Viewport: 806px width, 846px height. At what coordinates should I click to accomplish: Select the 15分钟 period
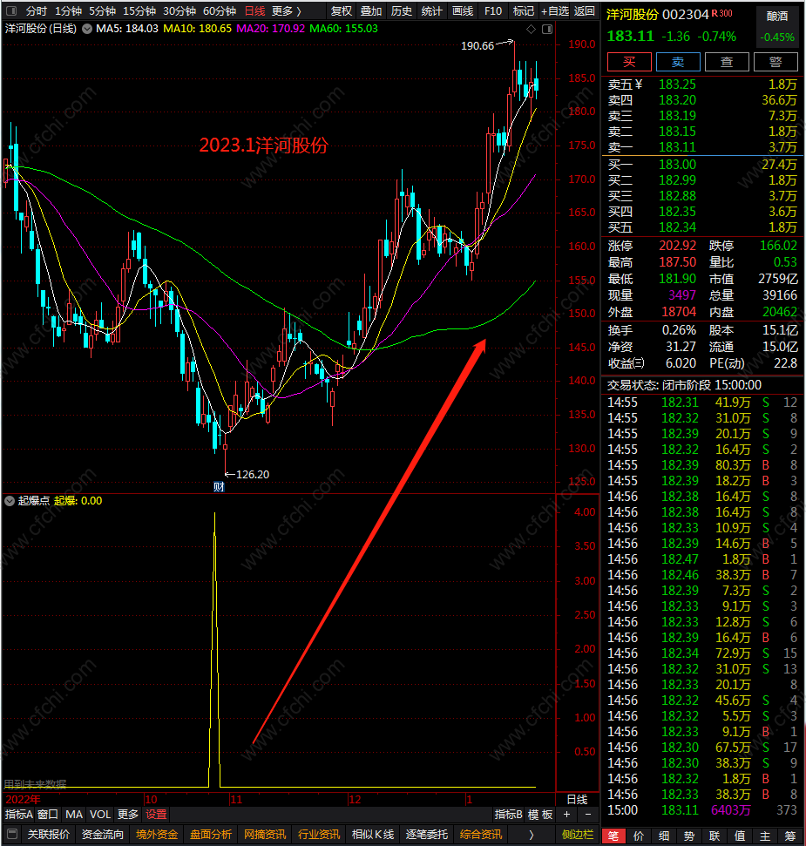[x=139, y=10]
